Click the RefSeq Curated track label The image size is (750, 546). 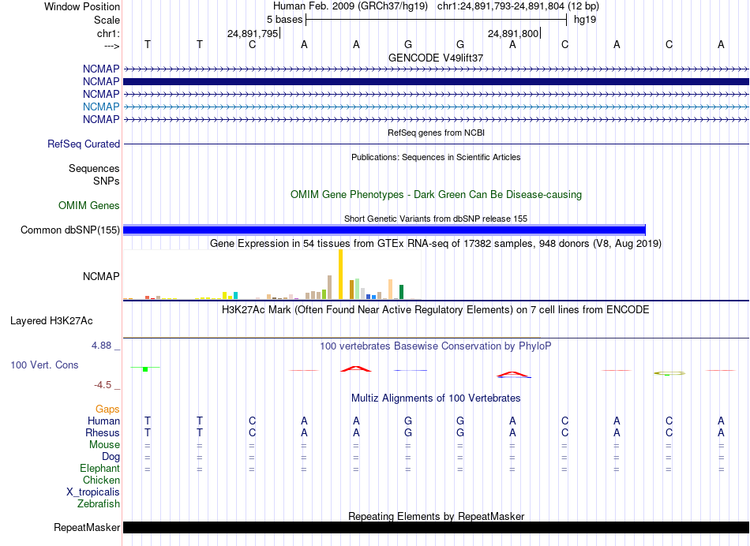click(x=84, y=144)
